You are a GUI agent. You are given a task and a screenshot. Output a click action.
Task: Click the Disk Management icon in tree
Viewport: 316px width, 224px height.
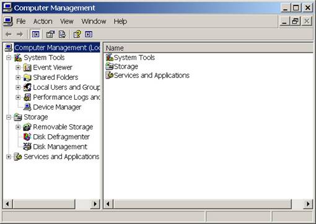click(x=27, y=147)
